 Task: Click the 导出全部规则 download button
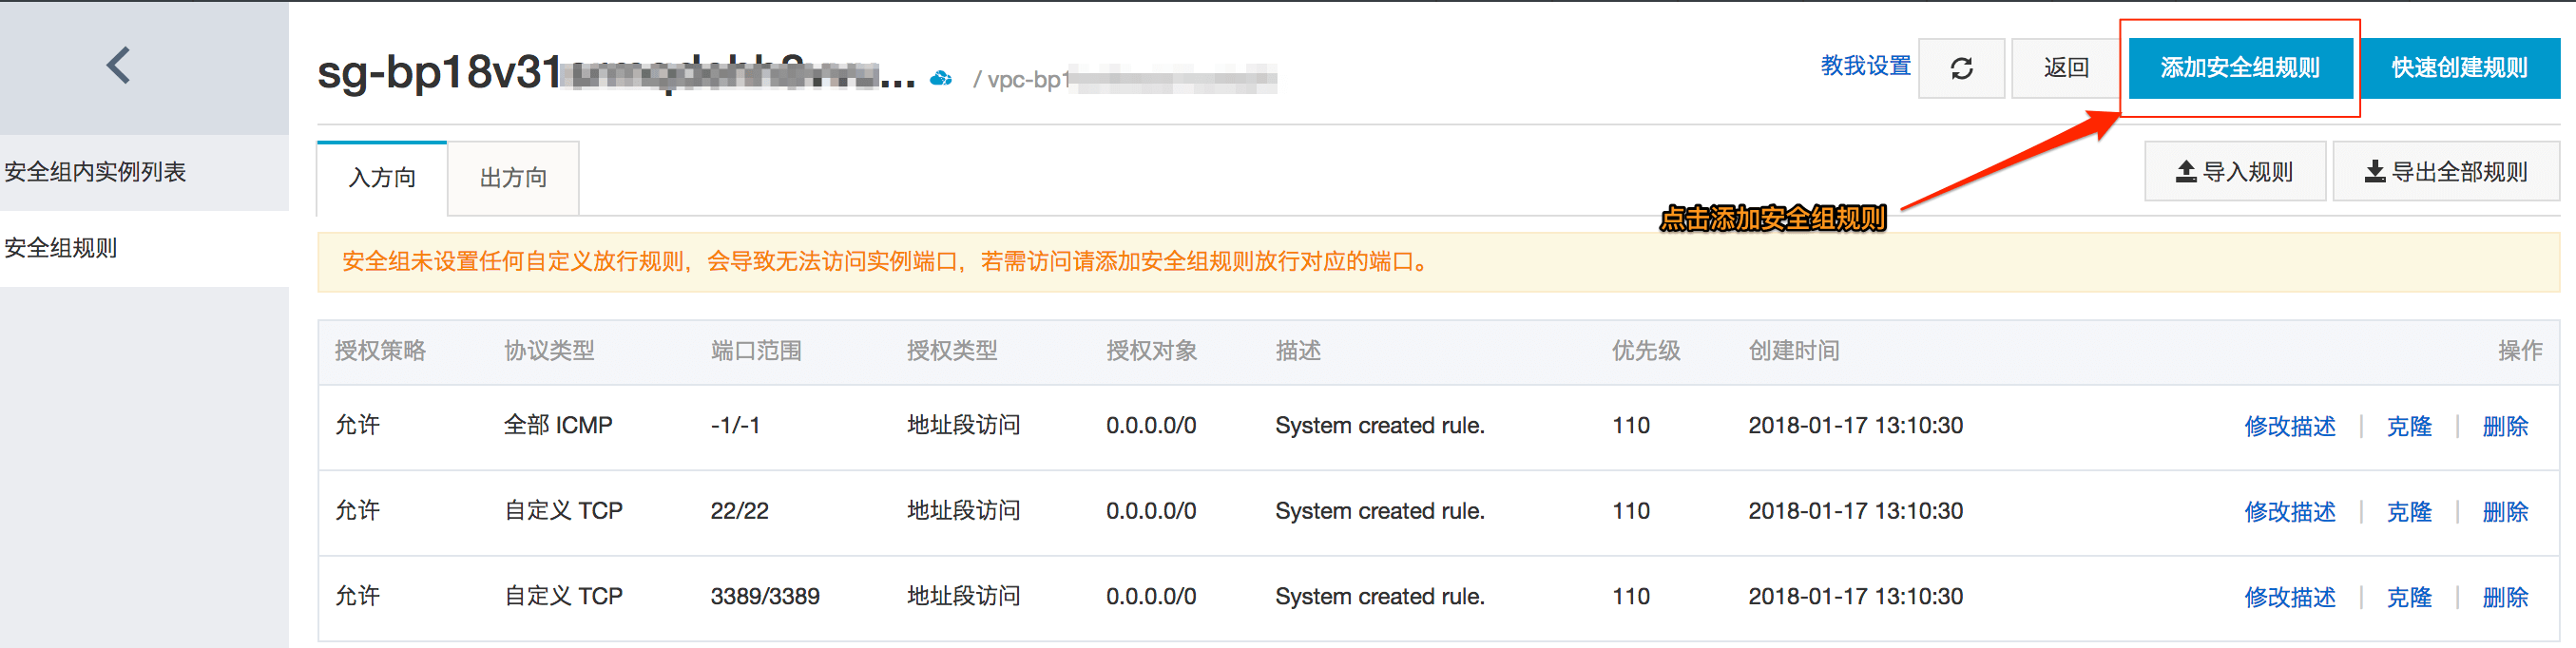(2445, 172)
